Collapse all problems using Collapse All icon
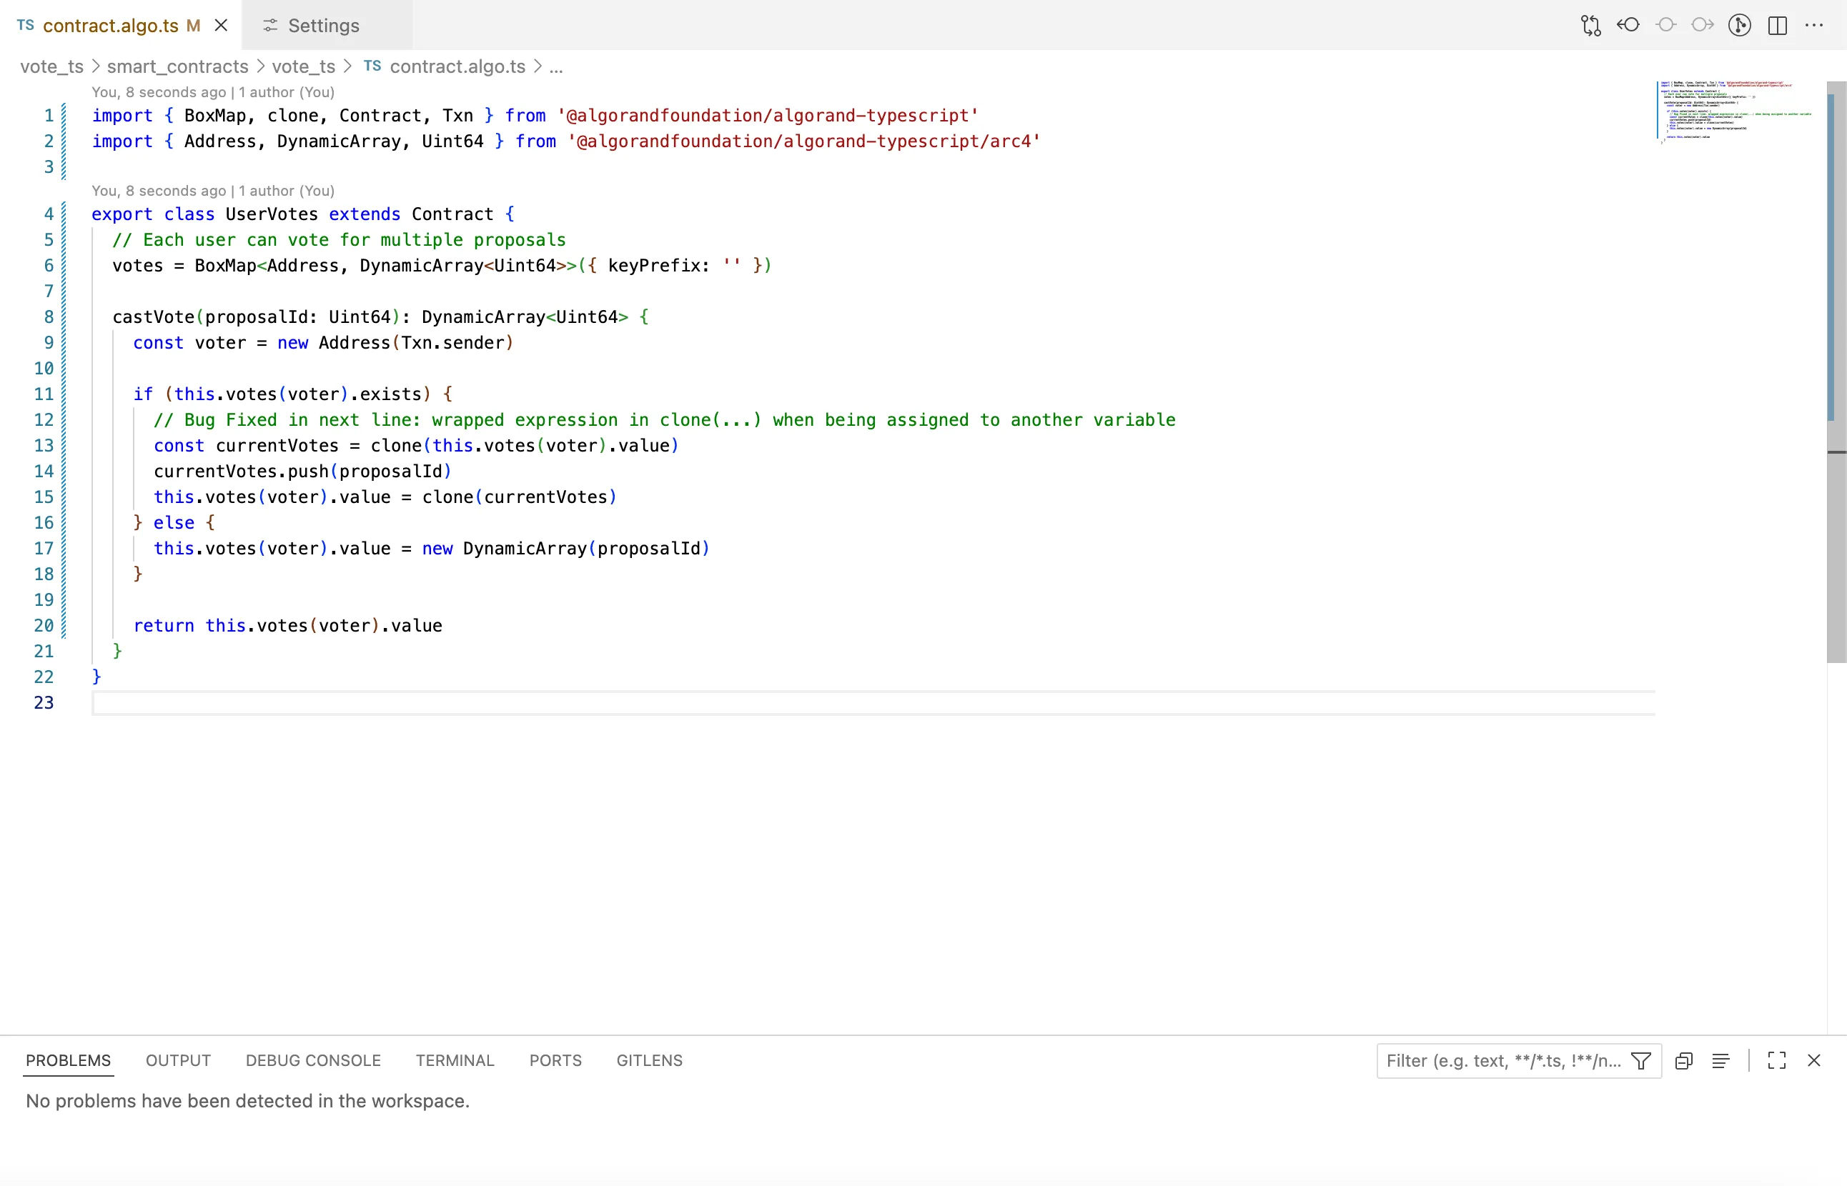The width and height of the screenshot is (1847, 1186). 1683,1060
